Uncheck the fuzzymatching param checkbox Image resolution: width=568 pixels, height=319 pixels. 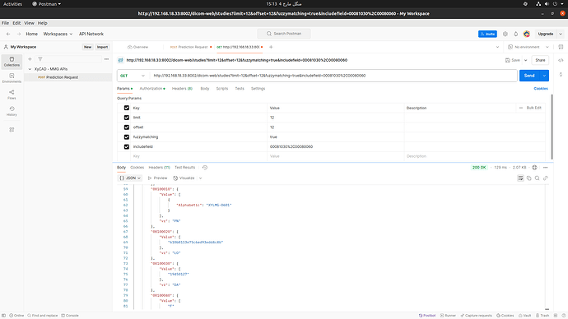tap(127, 137)
